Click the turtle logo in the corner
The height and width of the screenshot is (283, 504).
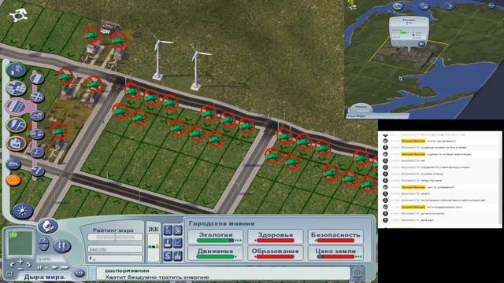19,16
